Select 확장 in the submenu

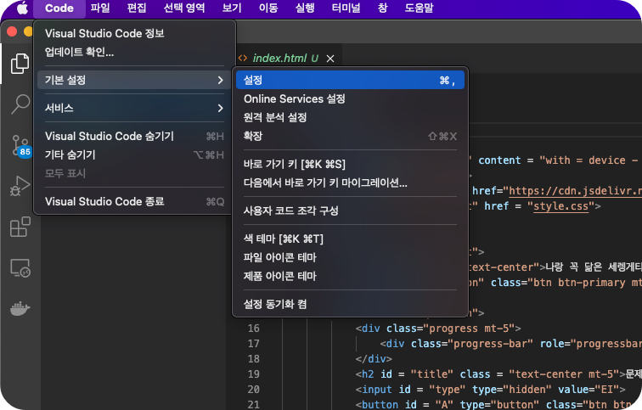click(350, 136)
